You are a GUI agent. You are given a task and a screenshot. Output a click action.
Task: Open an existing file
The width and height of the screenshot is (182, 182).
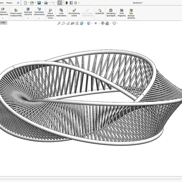pyautogui.click(x=32, y=3)
